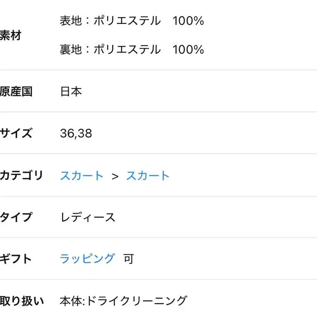Select the タイプ row label
The width and height of the screenshot is (317, 317).
pos(16,217)
